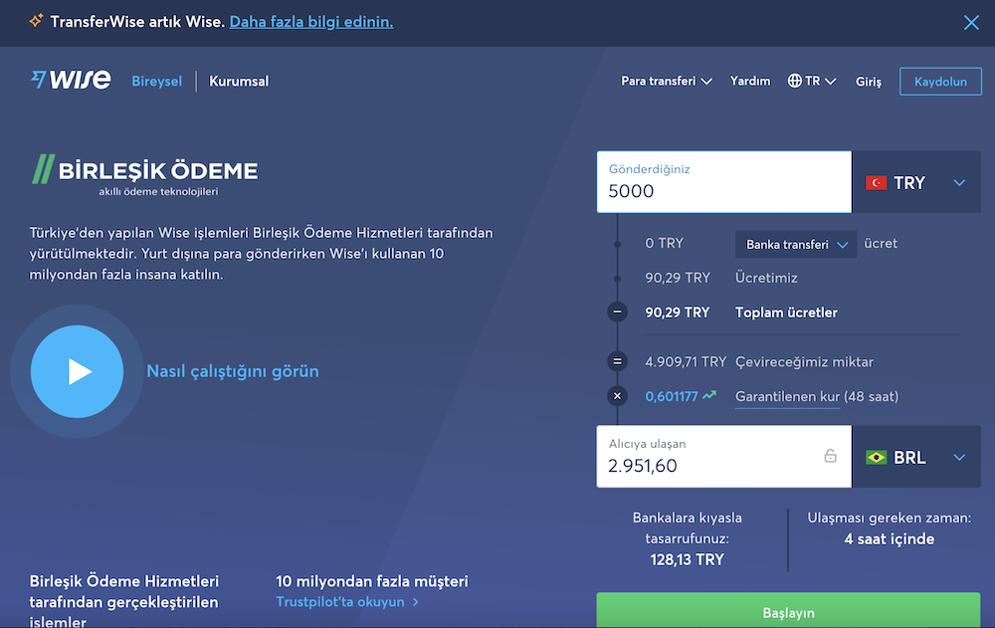Open the Yardım page
This screenshot has height=628, width=995.
point(750,82)
